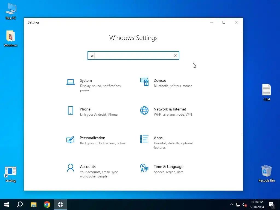Click 'Bluetooth, printers, mouse' description

click(173, 86)
